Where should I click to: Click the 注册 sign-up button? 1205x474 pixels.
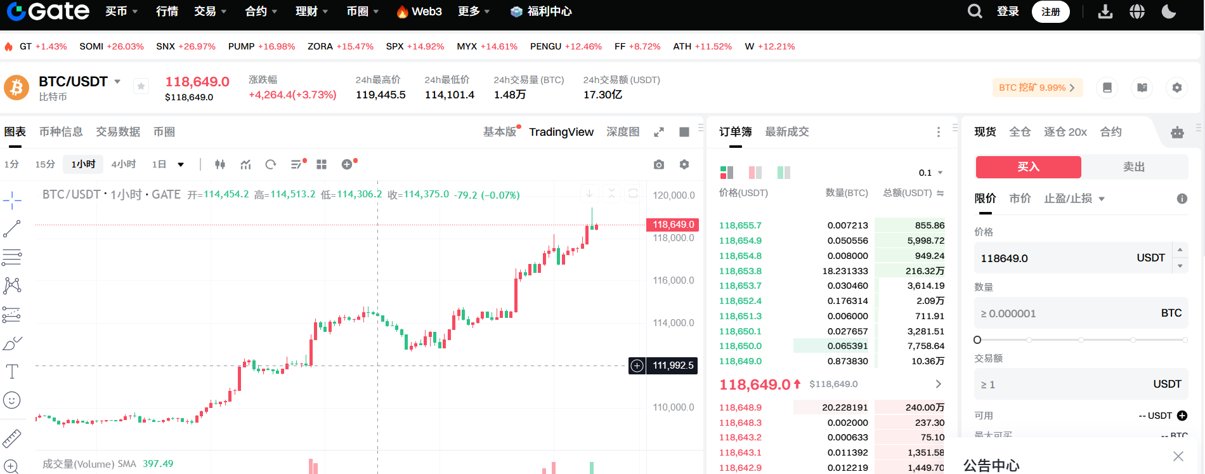(x=1050, y=11)
